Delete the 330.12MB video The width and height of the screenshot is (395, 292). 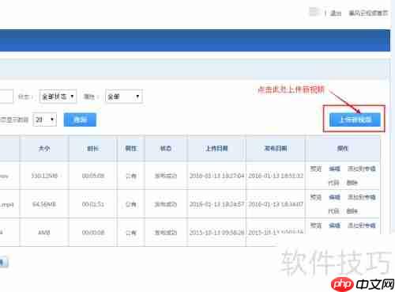352,183
